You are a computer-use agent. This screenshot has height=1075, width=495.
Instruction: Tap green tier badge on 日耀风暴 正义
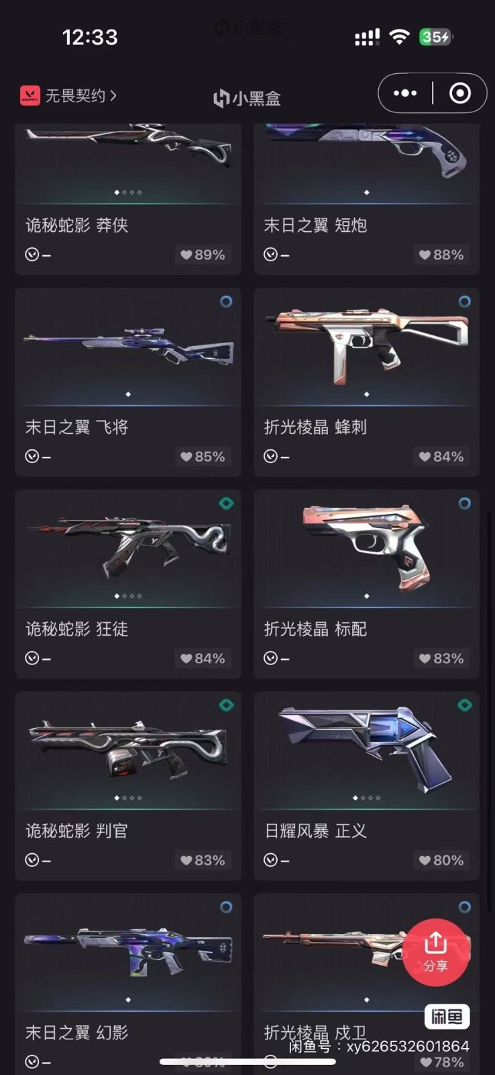click(x=464, y=705)
